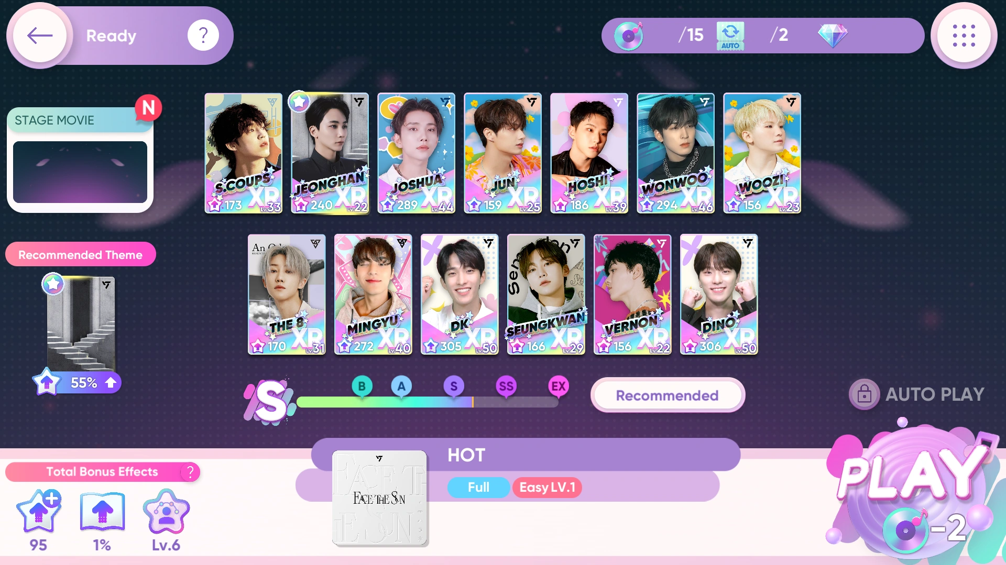
Task: Tap the 1% book bonus icon
Action: pos(102,512)
